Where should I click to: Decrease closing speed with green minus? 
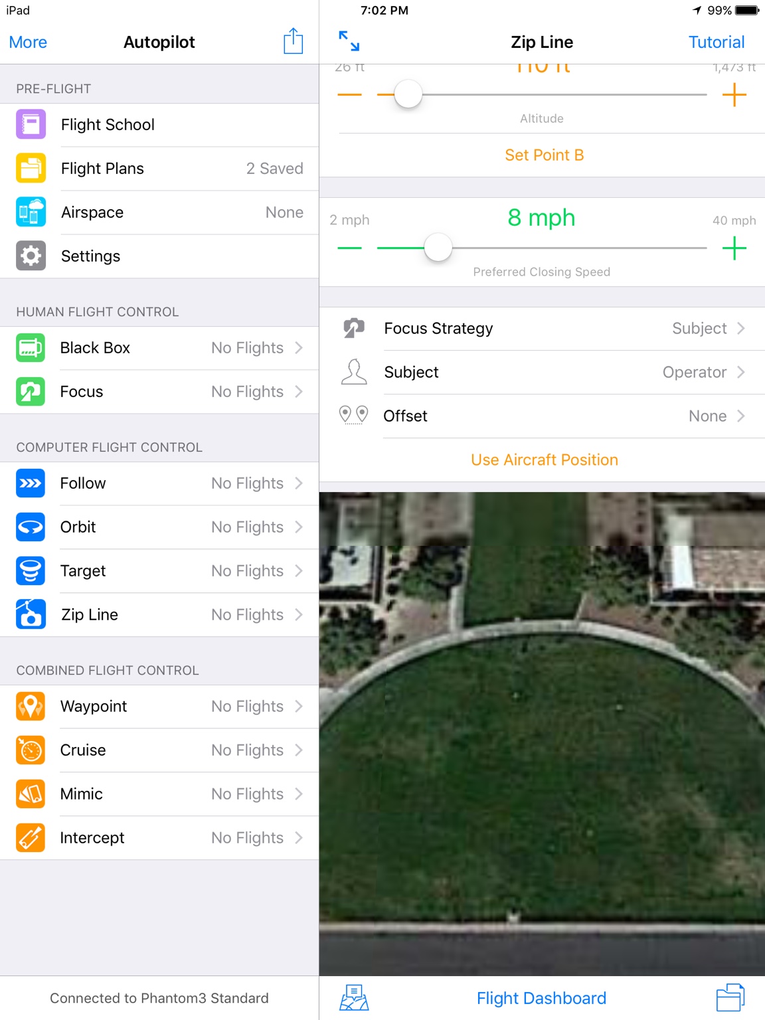click(349, 248)
